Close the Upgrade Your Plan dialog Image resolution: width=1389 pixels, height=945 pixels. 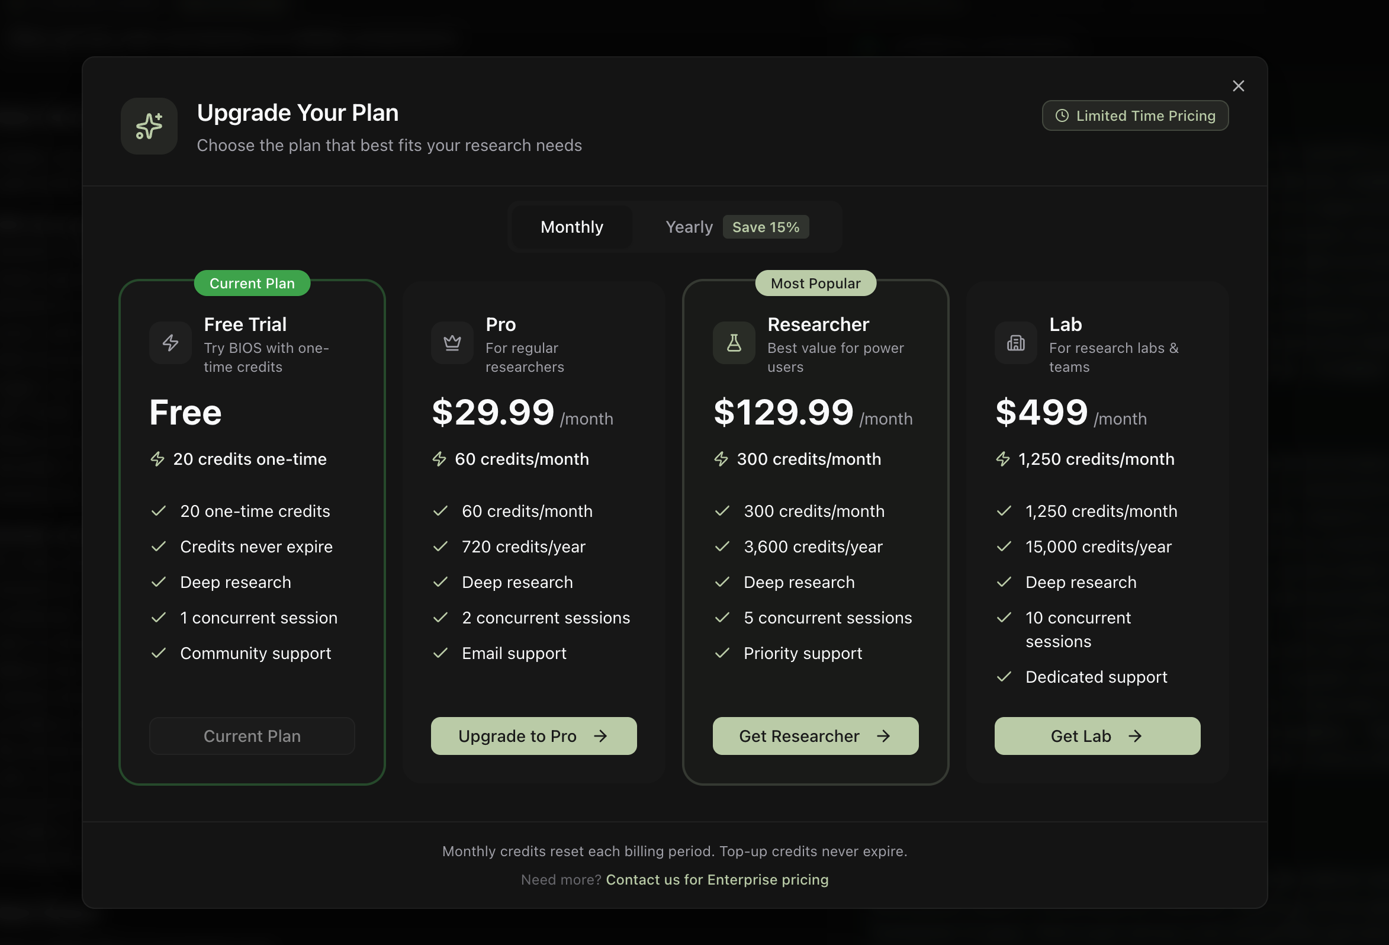(x=1238, y=86)
